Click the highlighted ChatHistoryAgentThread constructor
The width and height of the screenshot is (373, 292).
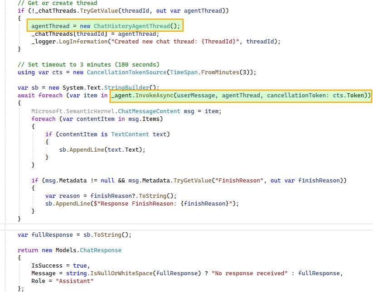(x=136, y=26)
